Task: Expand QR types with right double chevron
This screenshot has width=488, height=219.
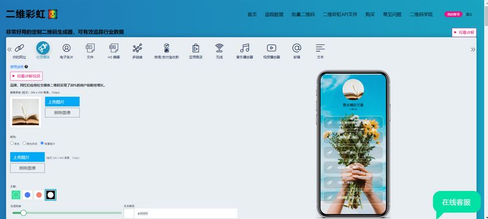Action: click(473, 49)
